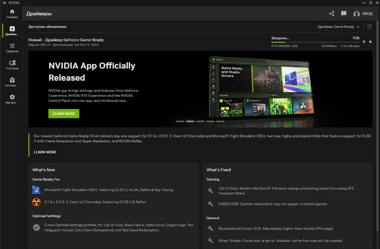The width and height of the screenshot is (380, 249).
Task: Click the ВХОД login button
Action: tap(367, 14)
